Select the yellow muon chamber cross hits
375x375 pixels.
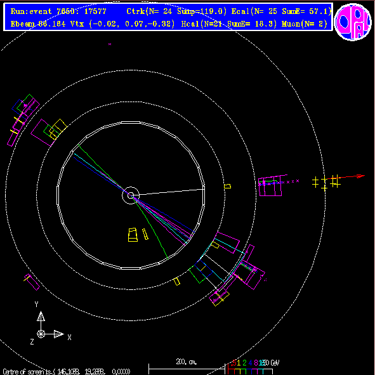(326, 183)
